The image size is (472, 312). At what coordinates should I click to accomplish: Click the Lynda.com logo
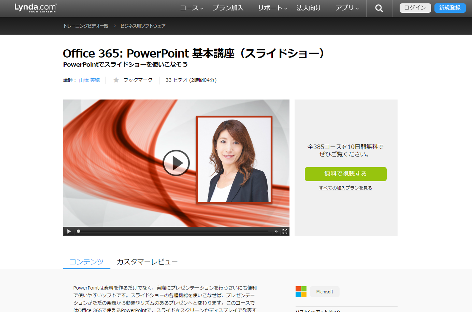35,8
